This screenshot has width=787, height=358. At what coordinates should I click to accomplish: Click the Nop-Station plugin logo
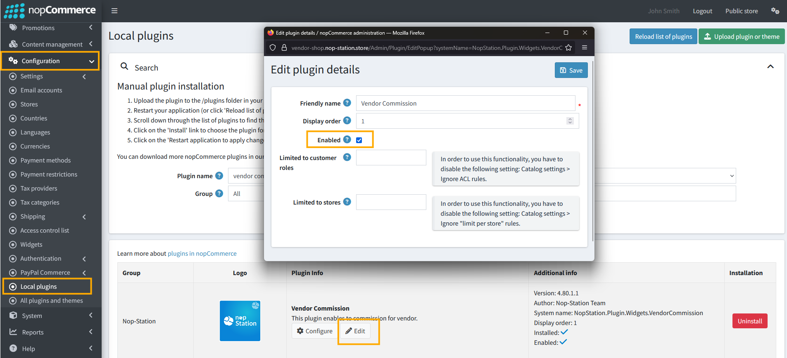(x=240, y=321)
